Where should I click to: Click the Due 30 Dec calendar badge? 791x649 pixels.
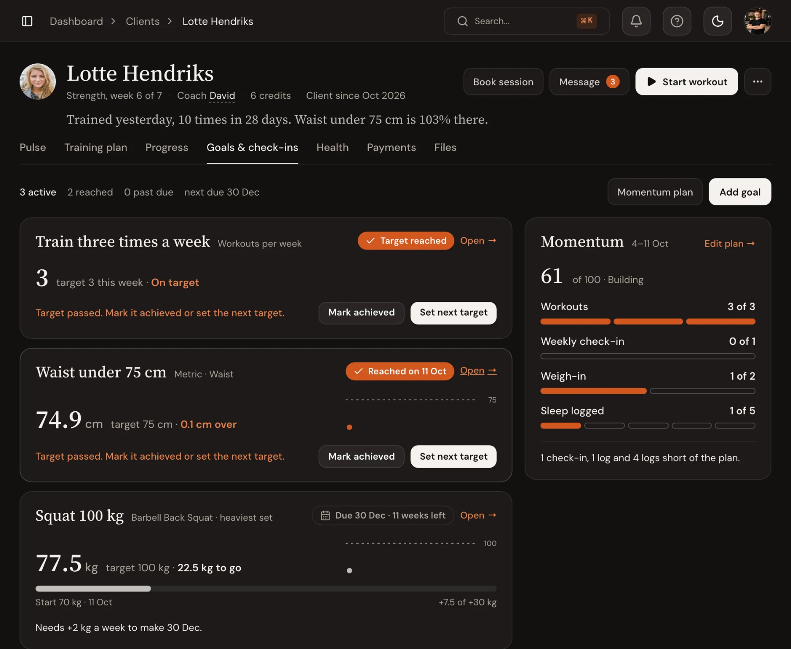(x=383, y=515)
